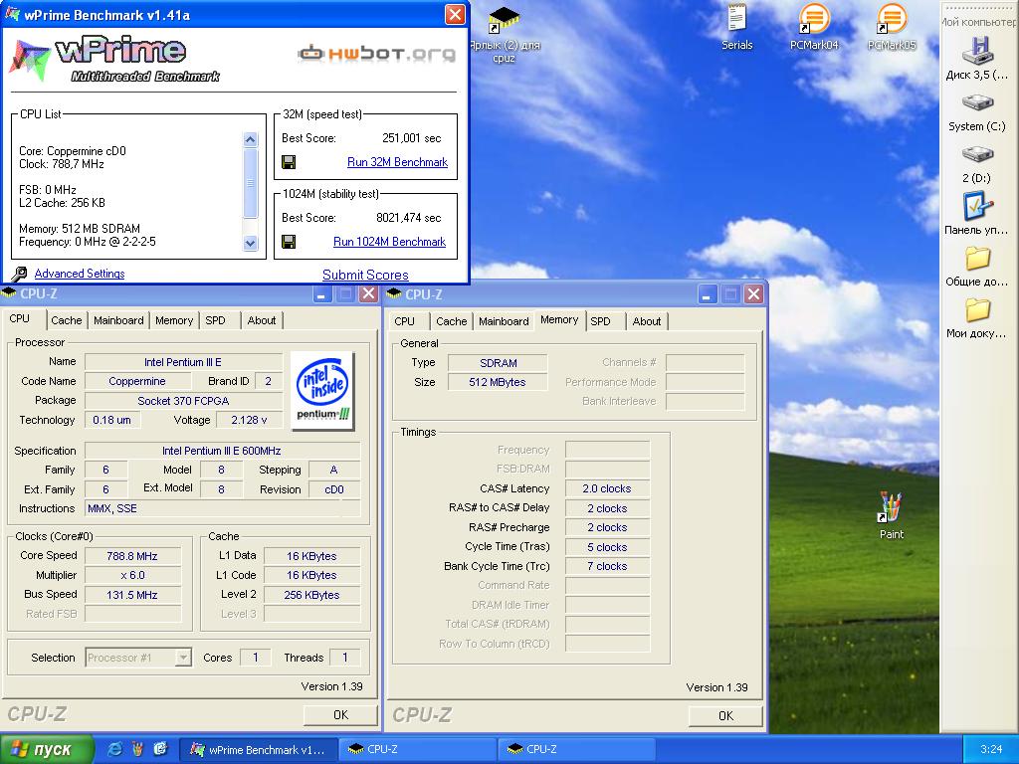Switch to Mainboard tab in right CPU-Z
The image size is (1019, 764).
(504, 321)
